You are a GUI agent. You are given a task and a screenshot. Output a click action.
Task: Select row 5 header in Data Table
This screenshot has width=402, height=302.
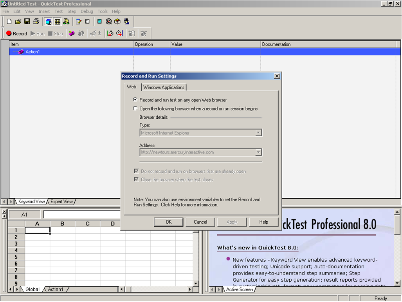(x=16, y=257)
